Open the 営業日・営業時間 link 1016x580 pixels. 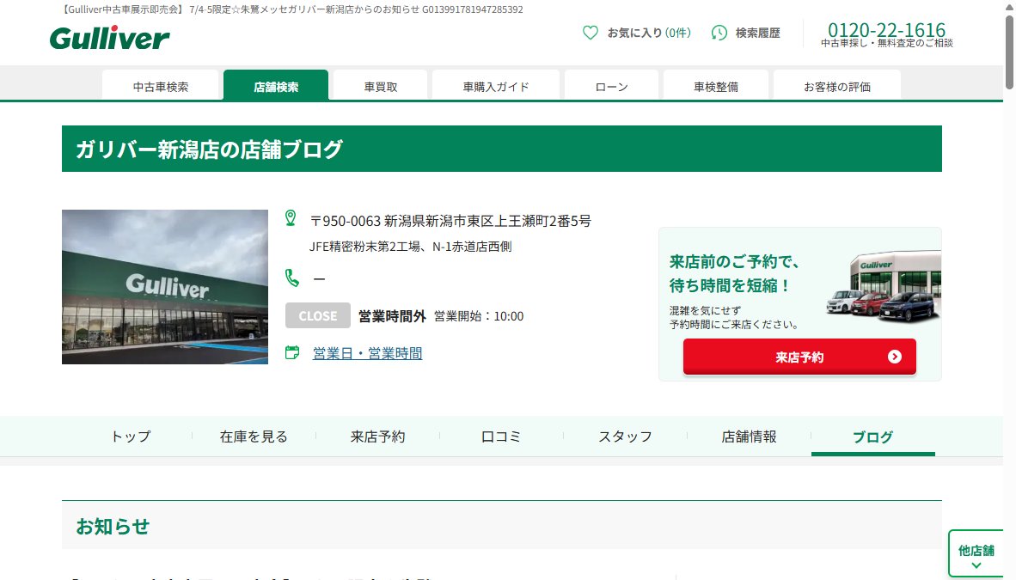pos(367,353)
